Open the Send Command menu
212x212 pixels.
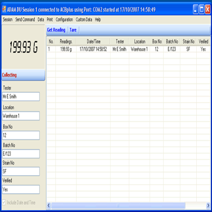(x=25, y=20)
